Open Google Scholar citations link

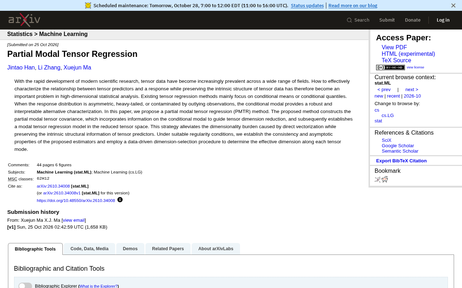[398, 146]
